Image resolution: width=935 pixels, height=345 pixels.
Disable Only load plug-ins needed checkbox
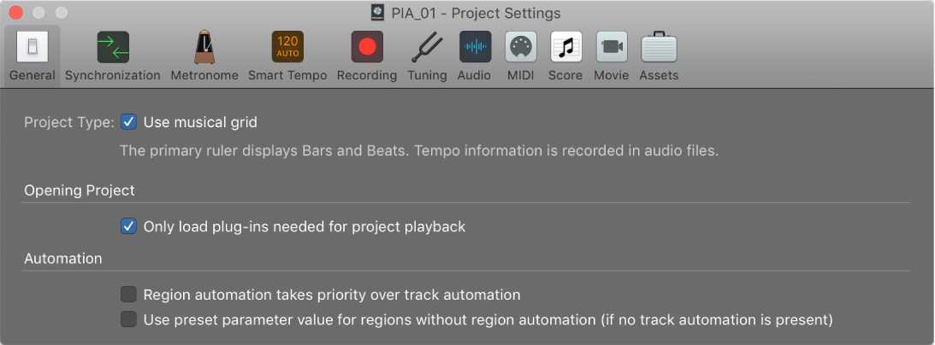point(129,226)
